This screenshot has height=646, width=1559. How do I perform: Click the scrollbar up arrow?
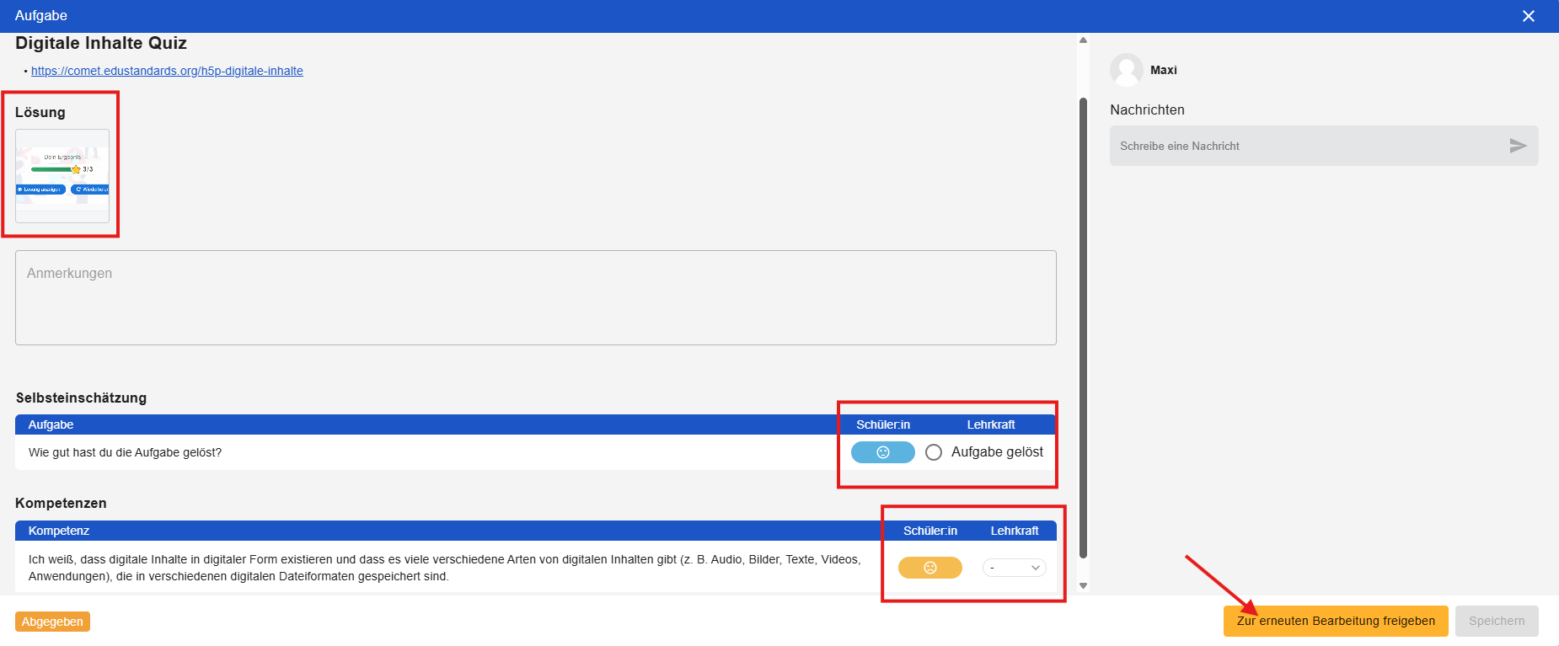[x=1083, y=40]
